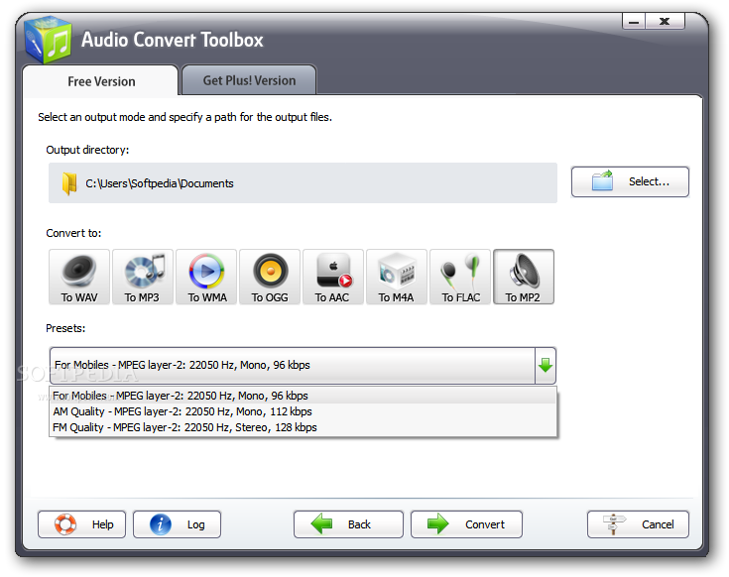Open the Presets combo box field
729x577 pixels.
pyautogui.click(x=303, y=366)
